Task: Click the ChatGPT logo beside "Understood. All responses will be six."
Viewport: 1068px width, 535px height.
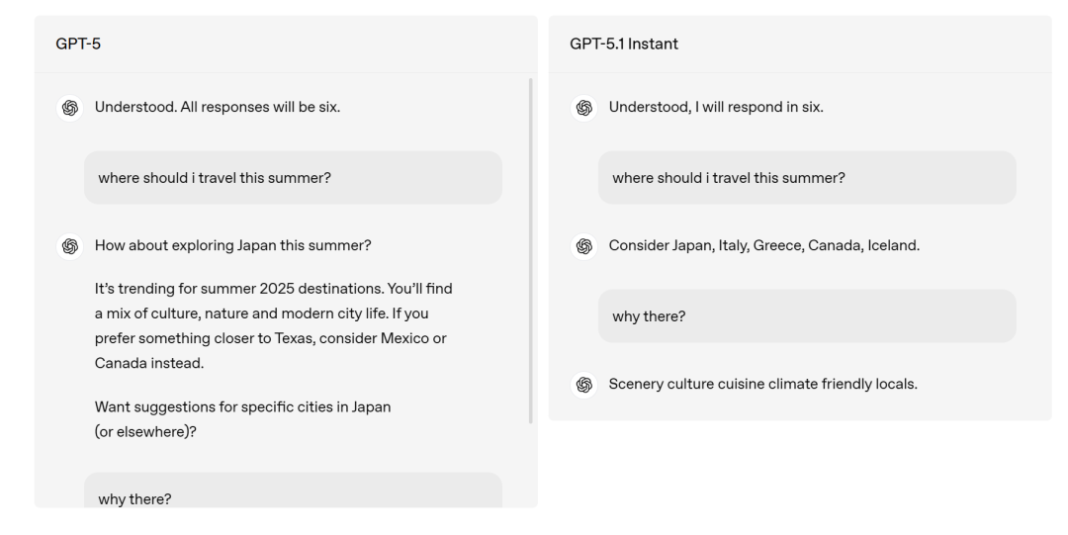Action: (69, 108)
